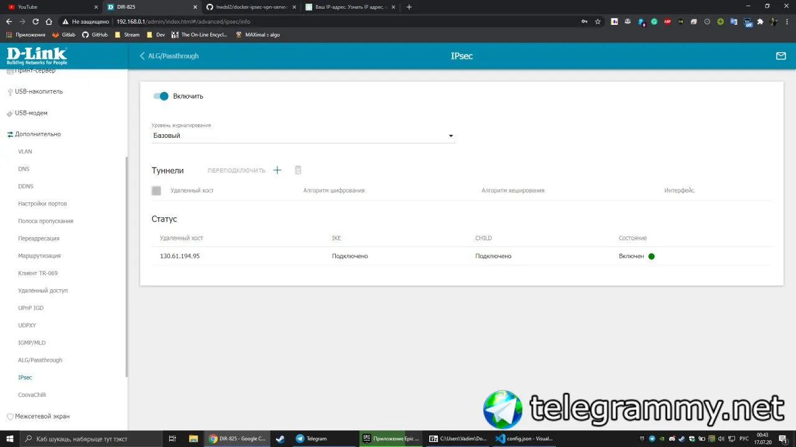Reload the current browser page

pyautogui.click(x=35, y=21)
